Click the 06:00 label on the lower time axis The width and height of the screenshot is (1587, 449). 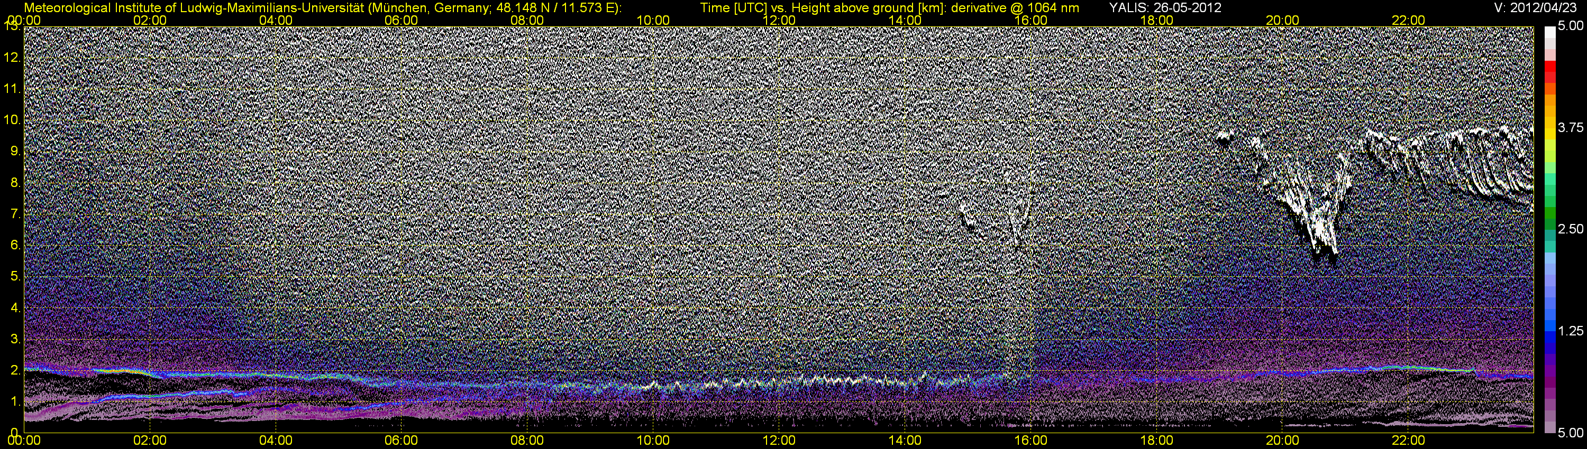[x=401, y=441]
